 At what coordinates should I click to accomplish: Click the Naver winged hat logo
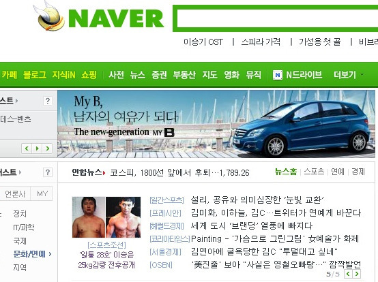(48, 16)
